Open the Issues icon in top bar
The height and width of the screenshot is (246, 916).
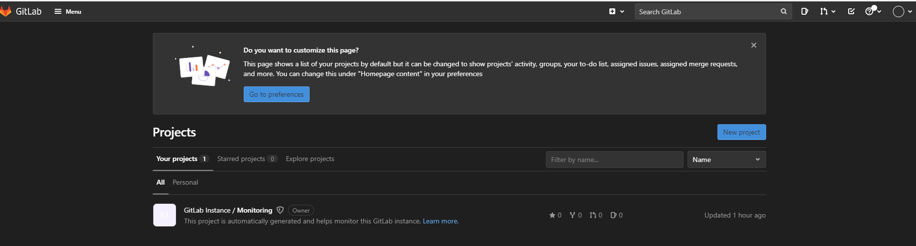pos(804,11)
